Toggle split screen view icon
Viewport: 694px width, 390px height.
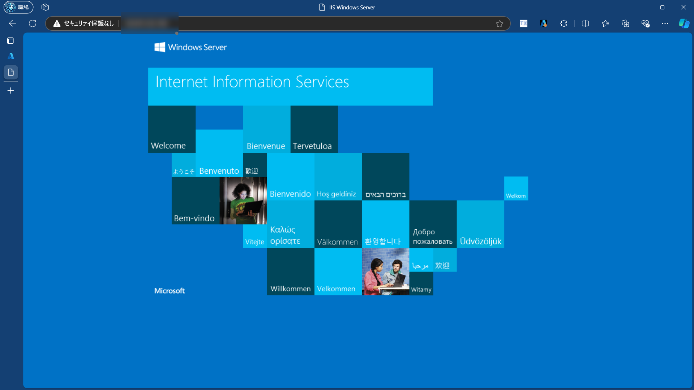click(585, 23)
